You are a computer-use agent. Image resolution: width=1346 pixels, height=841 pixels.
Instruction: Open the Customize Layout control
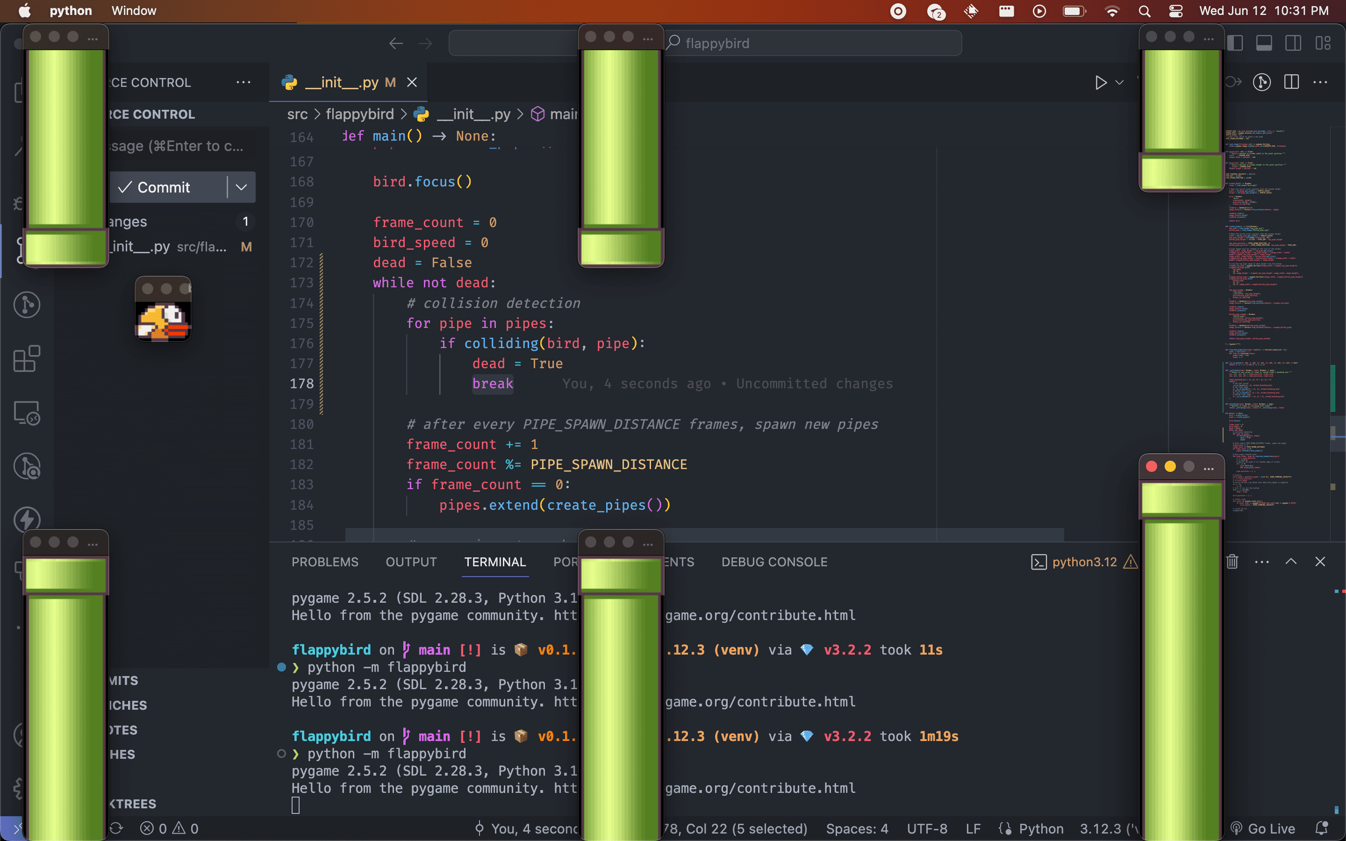coord(1324,43)
